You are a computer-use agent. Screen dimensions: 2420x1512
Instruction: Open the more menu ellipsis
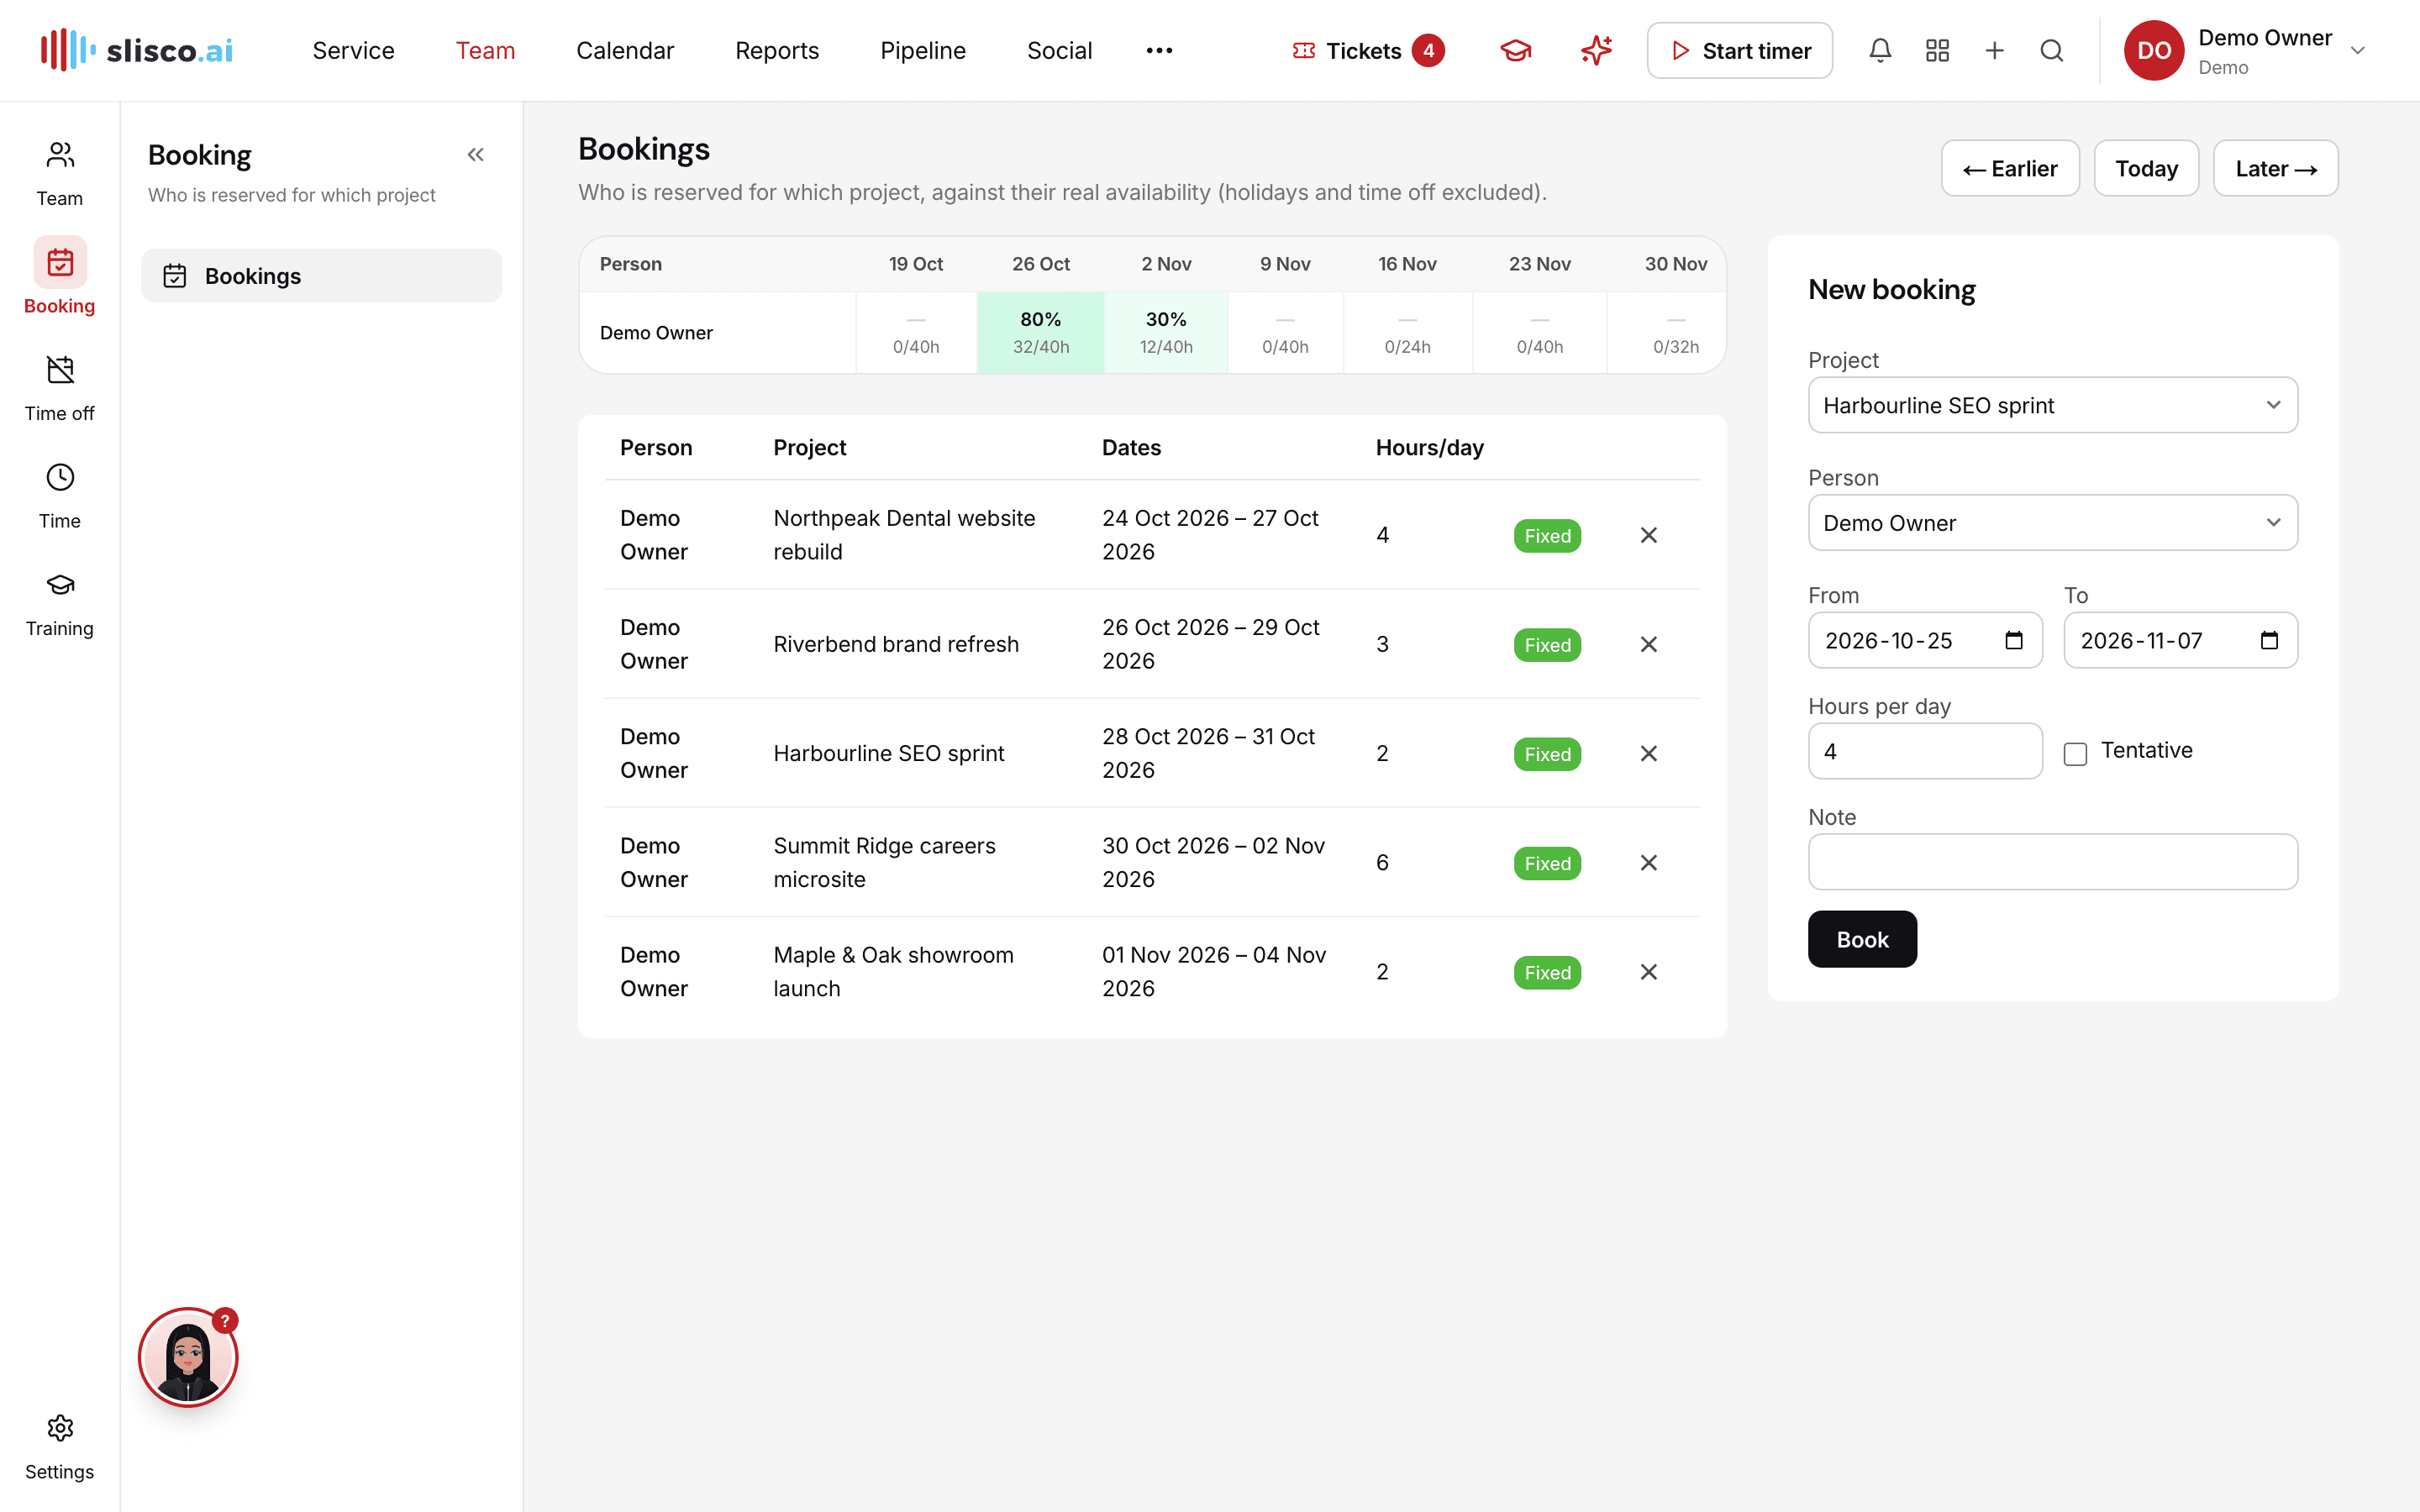click(1159, 50)
